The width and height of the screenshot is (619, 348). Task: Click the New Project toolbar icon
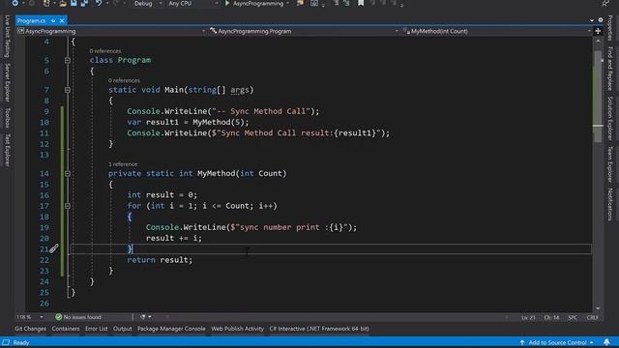(46, 3)
